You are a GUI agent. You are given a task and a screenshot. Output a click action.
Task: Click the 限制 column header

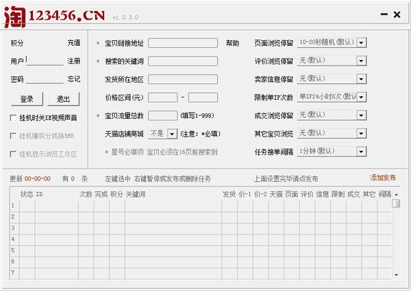click(x=338, y=194)
